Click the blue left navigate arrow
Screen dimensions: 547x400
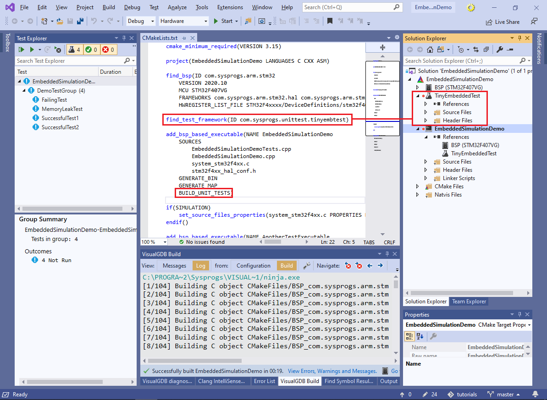click(x=370, y=266)
